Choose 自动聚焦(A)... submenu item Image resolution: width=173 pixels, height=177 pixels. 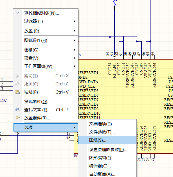click(107, 174)
